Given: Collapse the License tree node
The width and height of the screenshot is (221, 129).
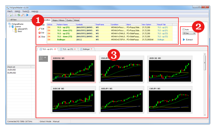Looking at the screenshot, I should (10, 26).
